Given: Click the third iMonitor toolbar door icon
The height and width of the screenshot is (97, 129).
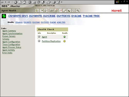Looking at the screenshot, I should (46, 11).
